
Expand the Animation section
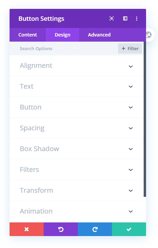(76, 211)
